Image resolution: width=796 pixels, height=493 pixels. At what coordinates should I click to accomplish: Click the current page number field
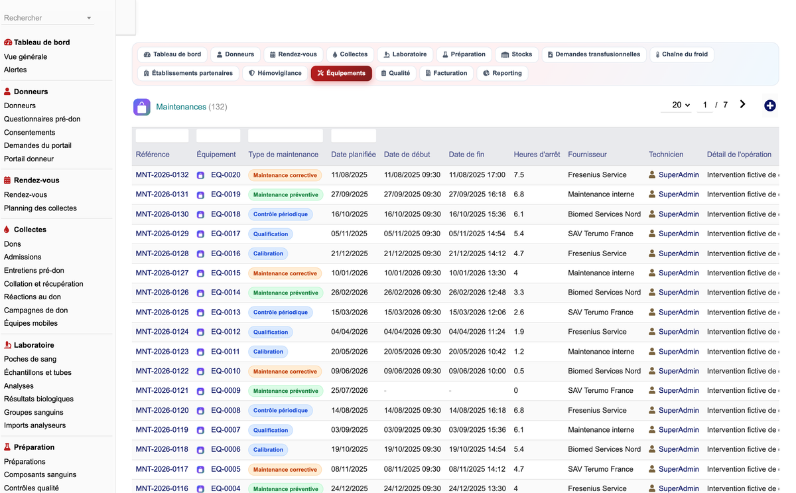704,105
